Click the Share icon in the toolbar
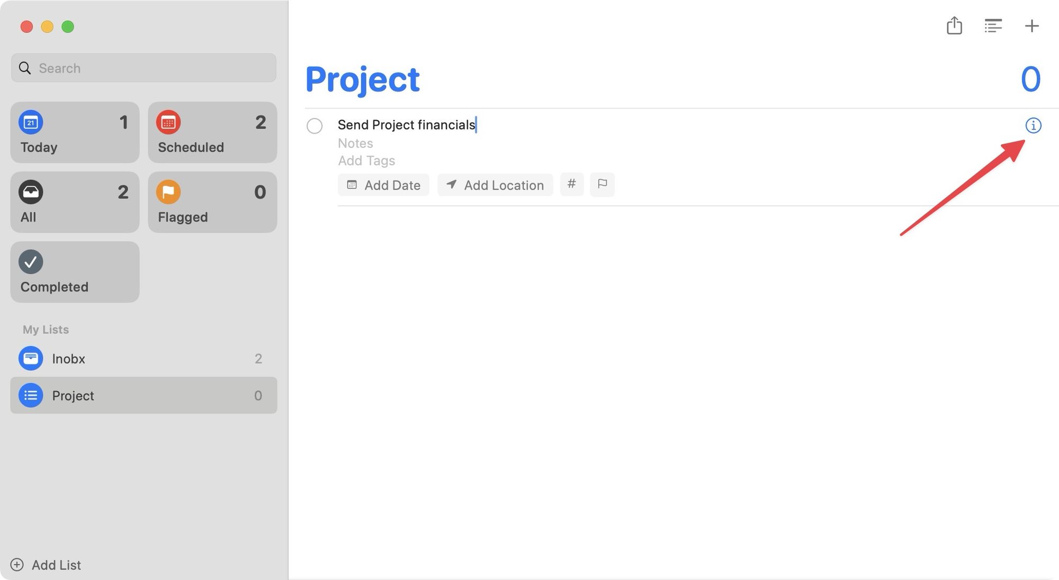The height and width of the screenshot is (580, 1059). (x=954, y=25)
